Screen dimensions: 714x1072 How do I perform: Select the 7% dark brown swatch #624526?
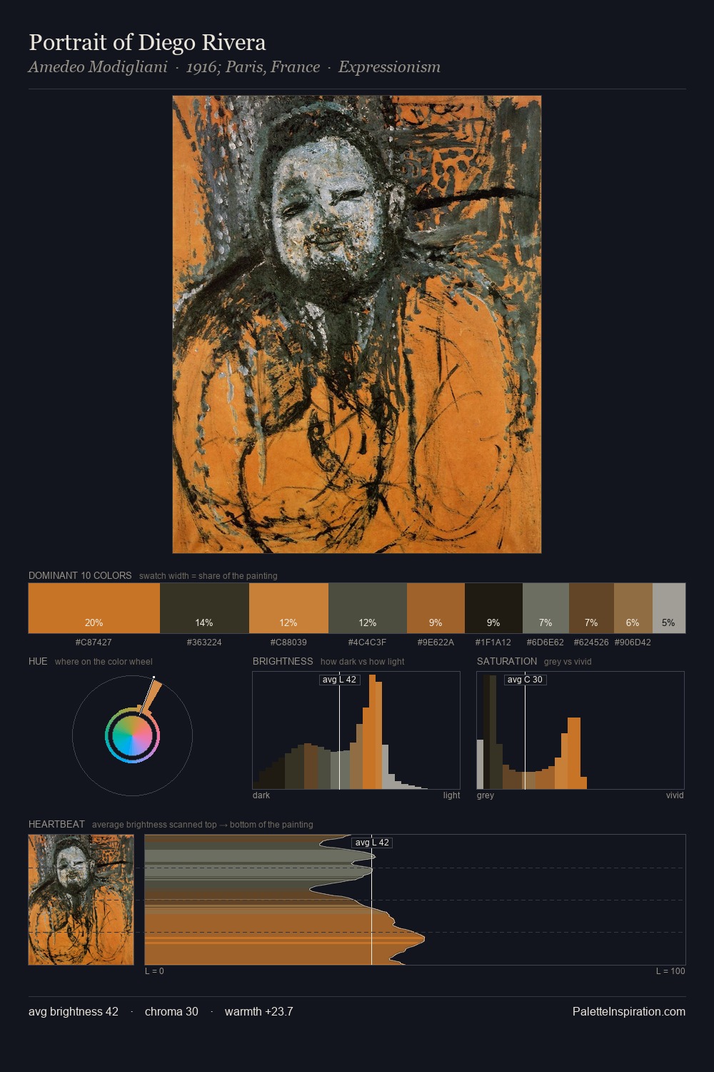(x=591, y=608)
